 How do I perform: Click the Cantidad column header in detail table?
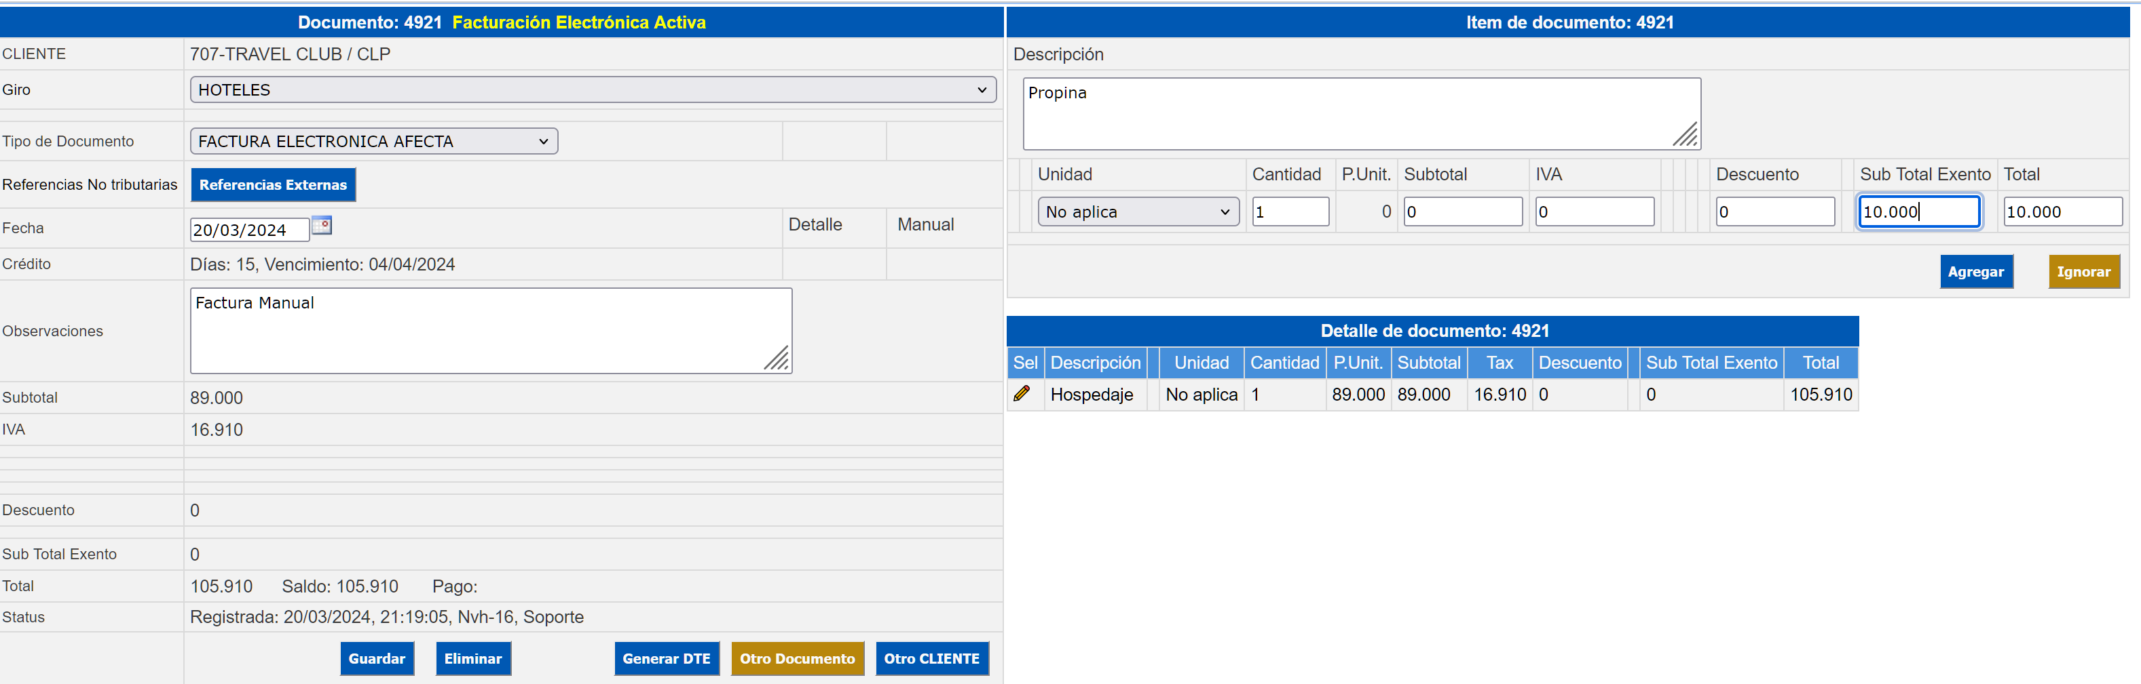(1284, 363)
